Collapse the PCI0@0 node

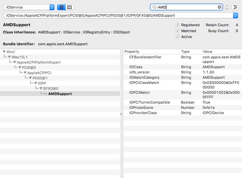[x=20, y=68]
